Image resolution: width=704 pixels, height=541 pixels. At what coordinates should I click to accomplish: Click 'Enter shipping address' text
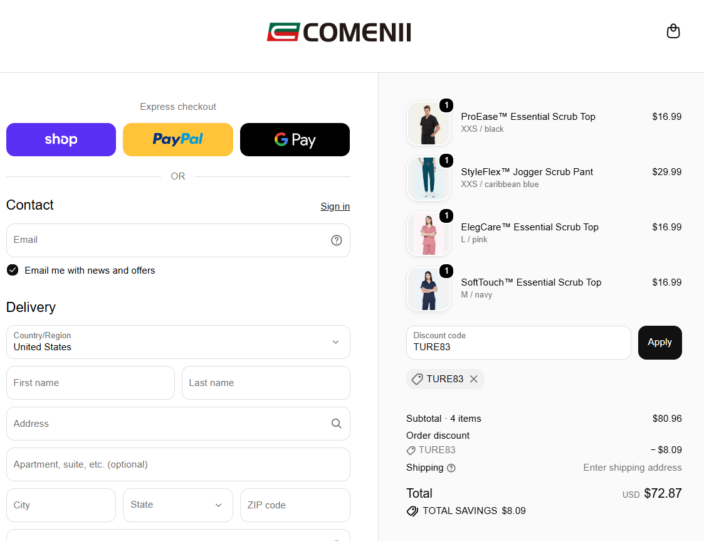(632, 468)
